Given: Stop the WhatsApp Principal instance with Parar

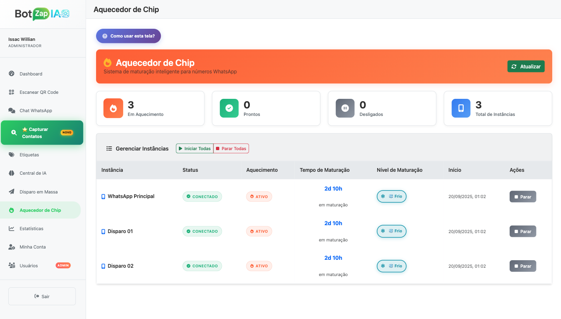Looking at the screenshot, I should (x=523, y=196).
